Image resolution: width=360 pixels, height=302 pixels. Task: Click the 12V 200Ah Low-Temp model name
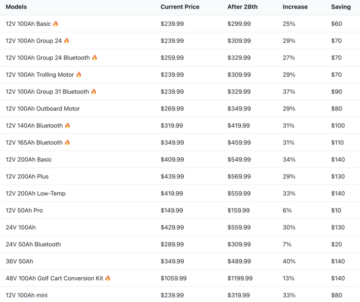(36, 193)
